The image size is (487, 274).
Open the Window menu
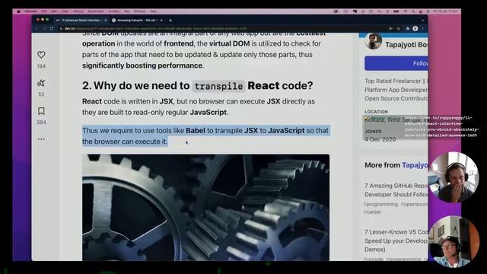coord(139,11)
